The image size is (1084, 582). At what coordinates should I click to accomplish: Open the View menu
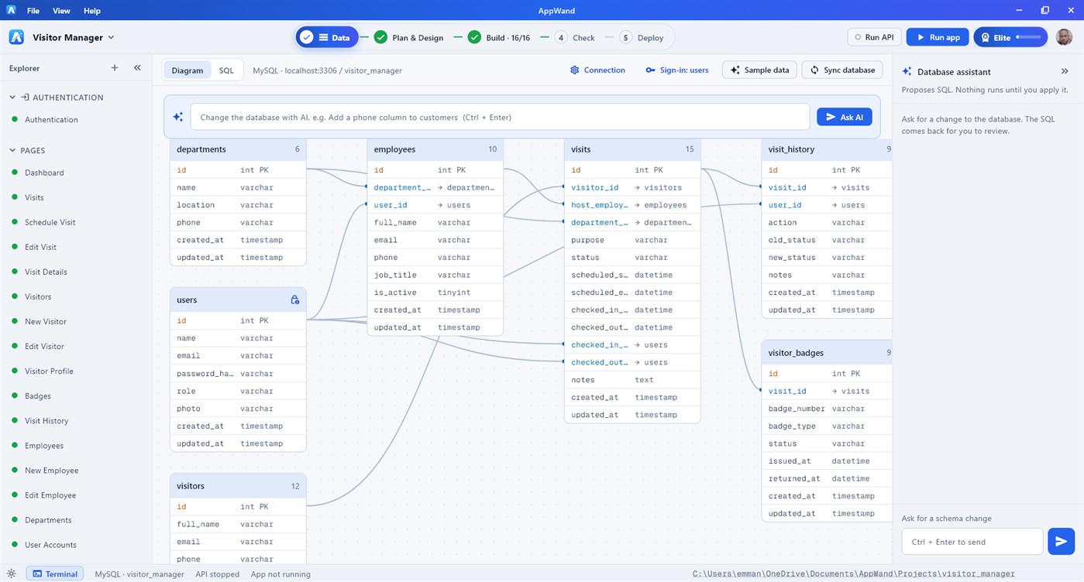(x=61, y=11)
